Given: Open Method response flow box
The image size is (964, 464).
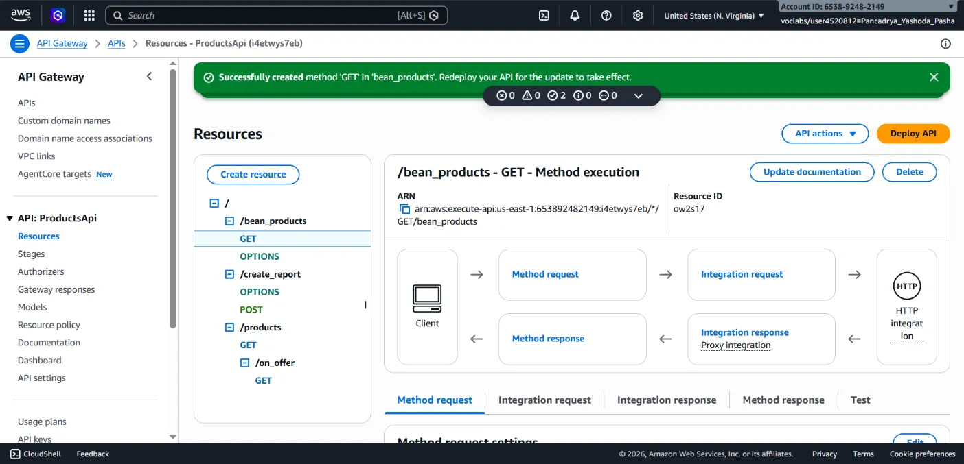Looking at the screenshot, I should (573, 339).
